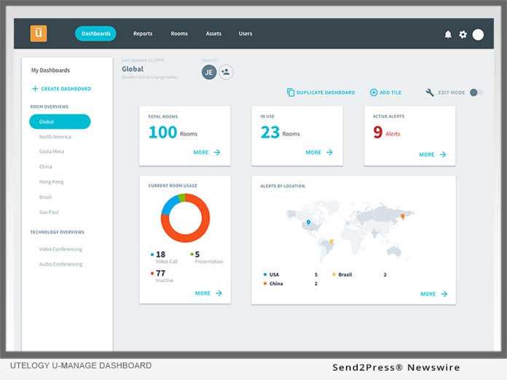This screenshot has height=380, width=507.
Task: Click the add user icon
Action: click(x=226, y=72)
